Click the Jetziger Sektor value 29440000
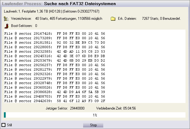 point(77,108)
